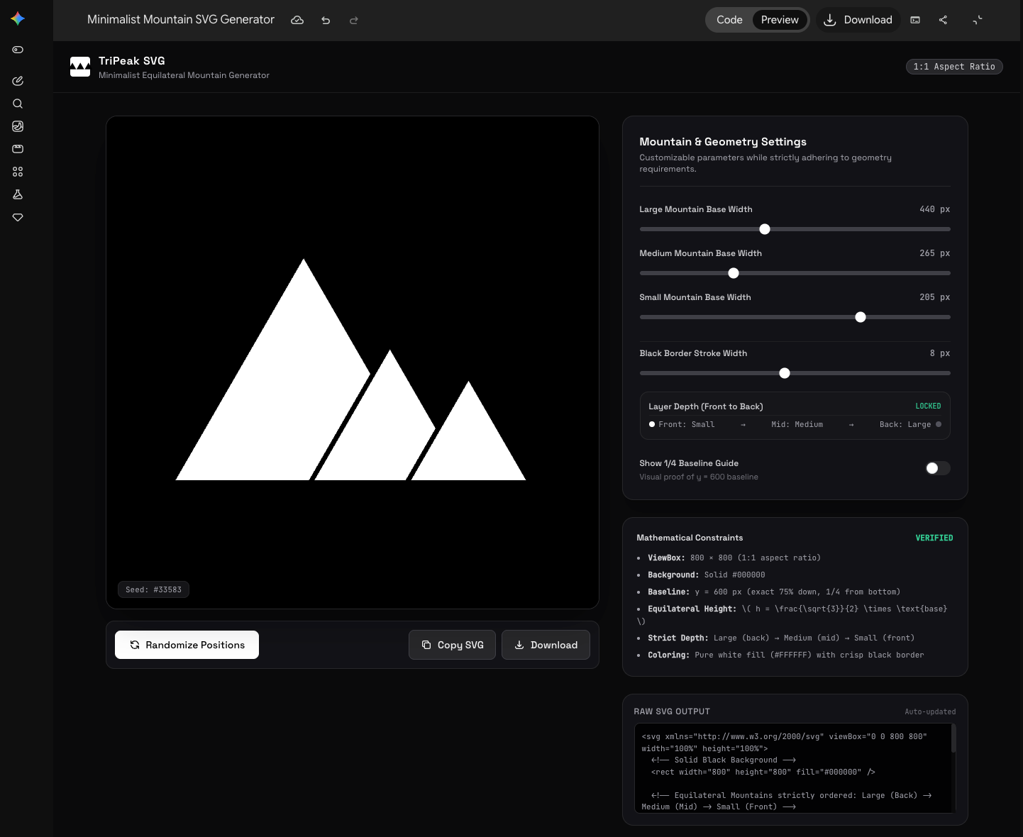The image size is (1023, 837).
Task: Click the Minimalist Mountain SVG Generator title
Action: pyautogui.click(x=181, y=20)
